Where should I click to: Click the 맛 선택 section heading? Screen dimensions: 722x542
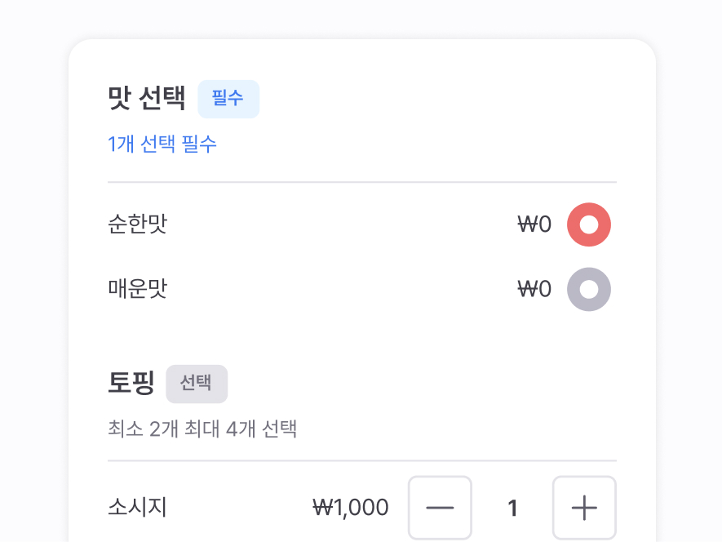(x=146, y=99)
